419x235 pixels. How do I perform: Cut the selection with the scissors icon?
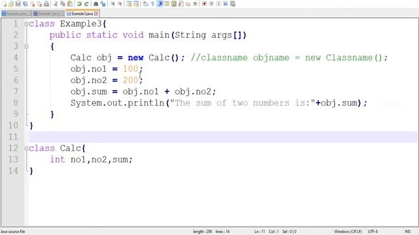(x=56, y=4)
